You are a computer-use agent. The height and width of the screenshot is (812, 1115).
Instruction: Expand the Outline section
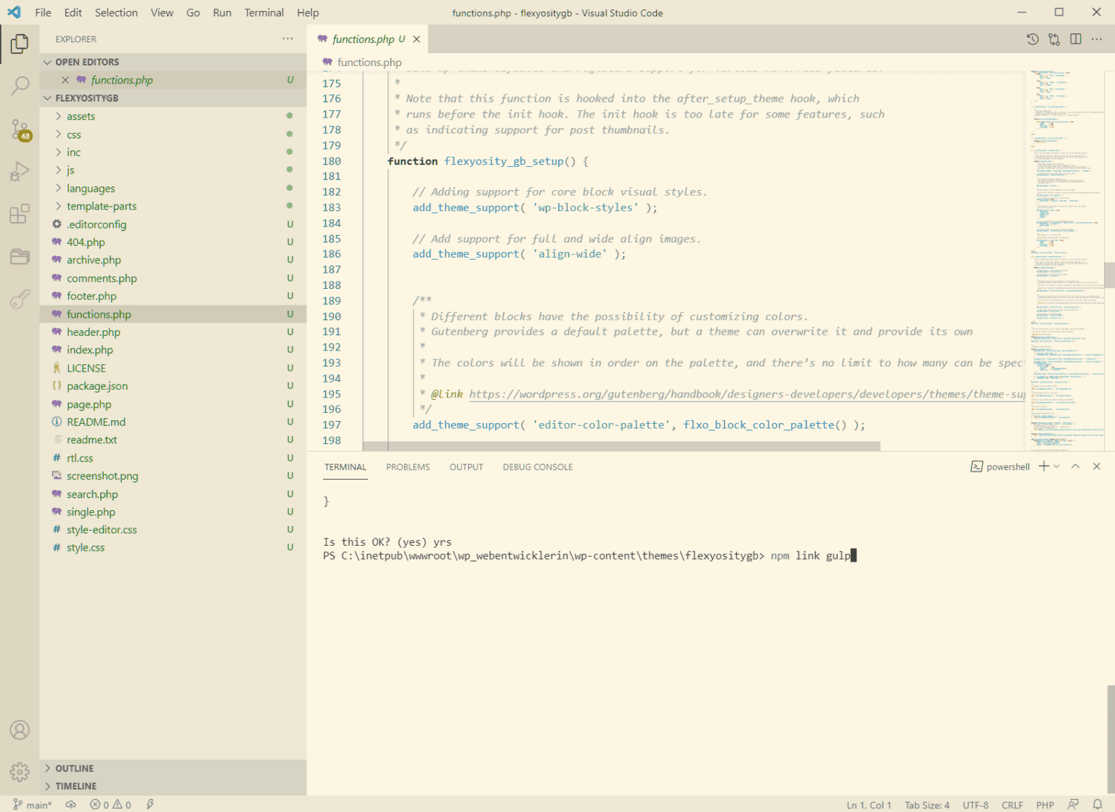pos(173,768)
